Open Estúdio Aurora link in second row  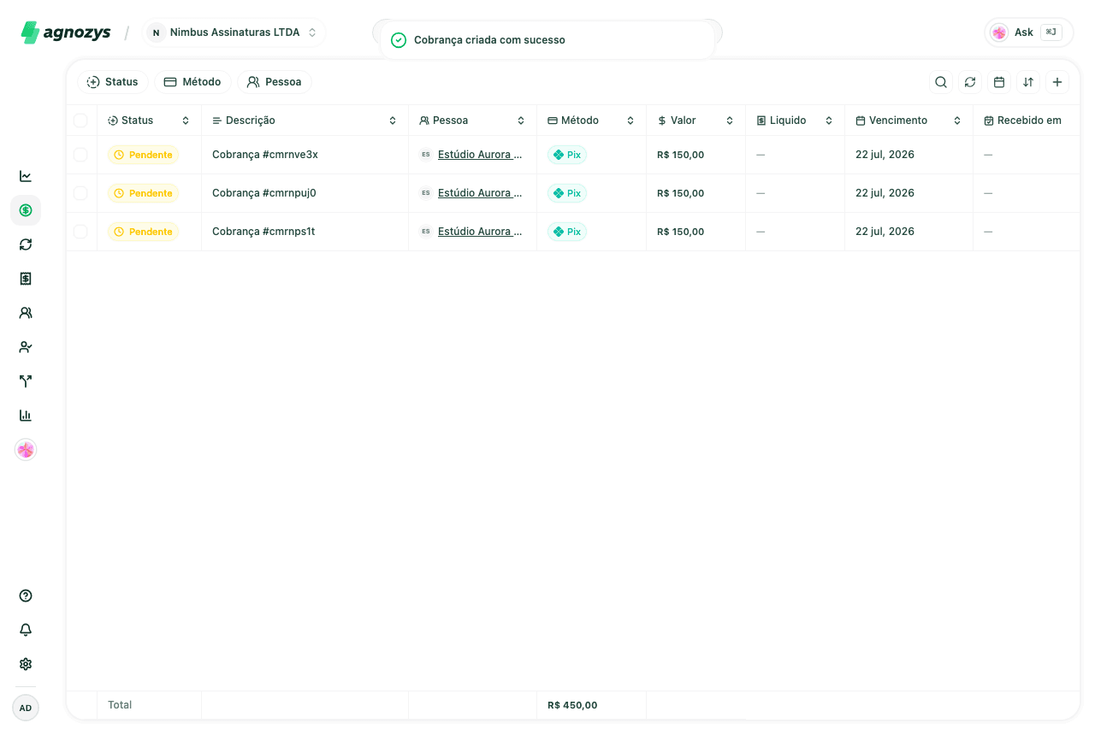click(x=480, y=193)
